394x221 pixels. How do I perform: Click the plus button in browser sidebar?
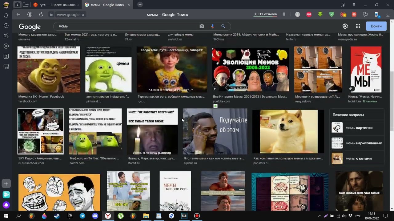click(6, 184)
